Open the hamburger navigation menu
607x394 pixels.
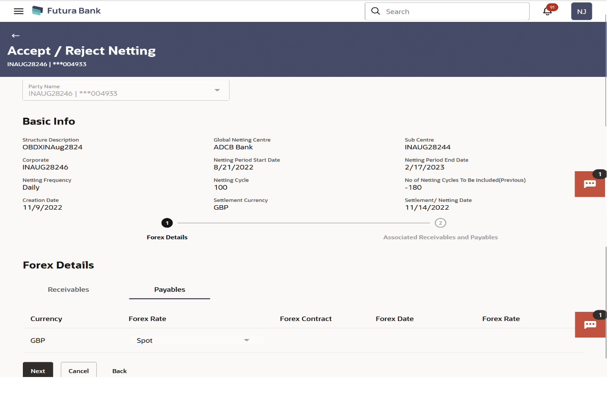point(18,11)
